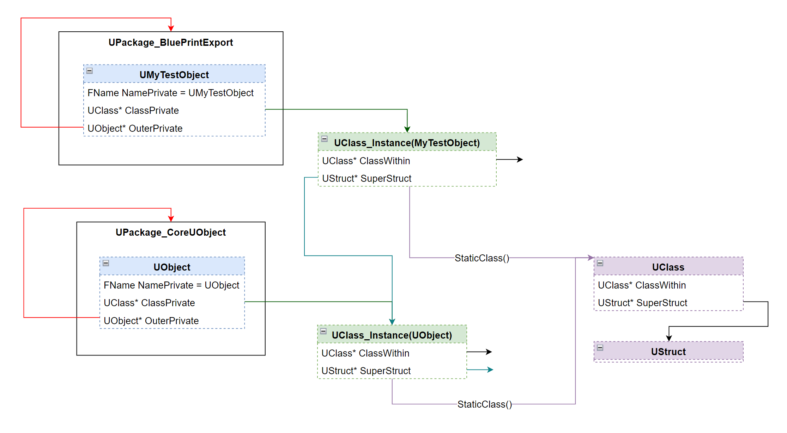Select UStruct* SuperStruct in UClass_Instance(UObject)
The width and height of the screenshot is (787, 433).
point(366,371)
